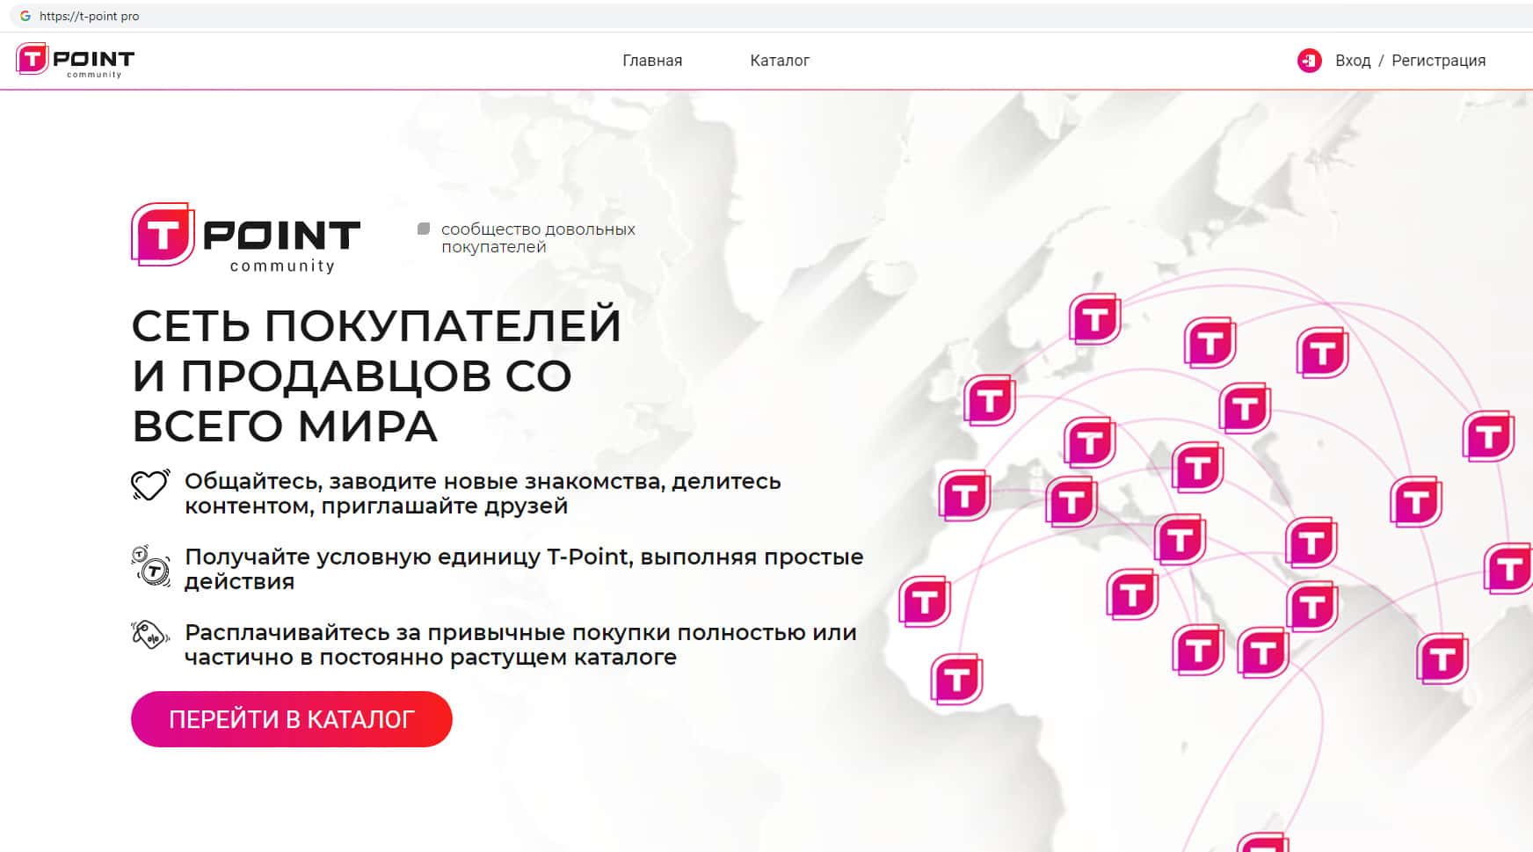
Task: Click the coin icon beside the Получайте text
Action: coord(150,565)
